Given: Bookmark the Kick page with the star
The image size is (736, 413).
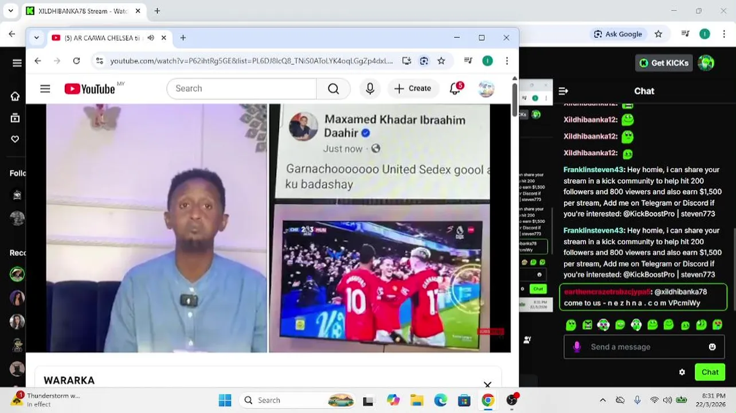Looking at the screenshot, I should [x=659, y=34].
